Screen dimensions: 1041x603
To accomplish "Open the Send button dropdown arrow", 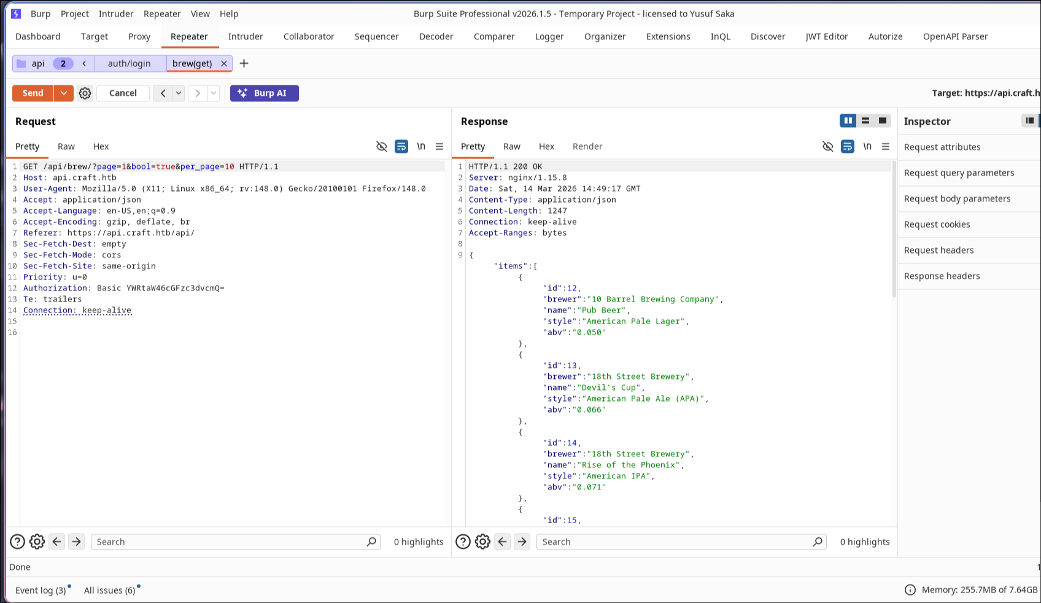I will [x=64, y=93].
